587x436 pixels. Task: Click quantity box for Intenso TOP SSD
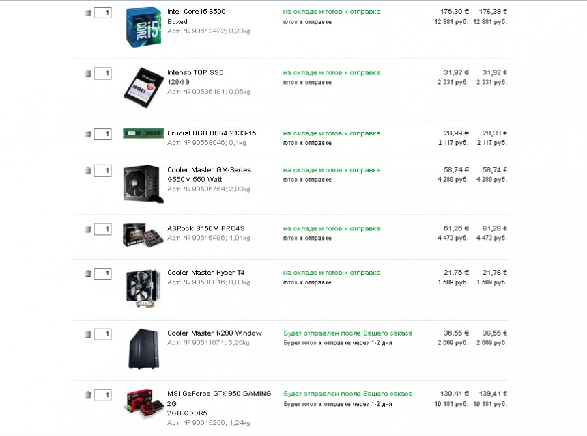(103, 74)
